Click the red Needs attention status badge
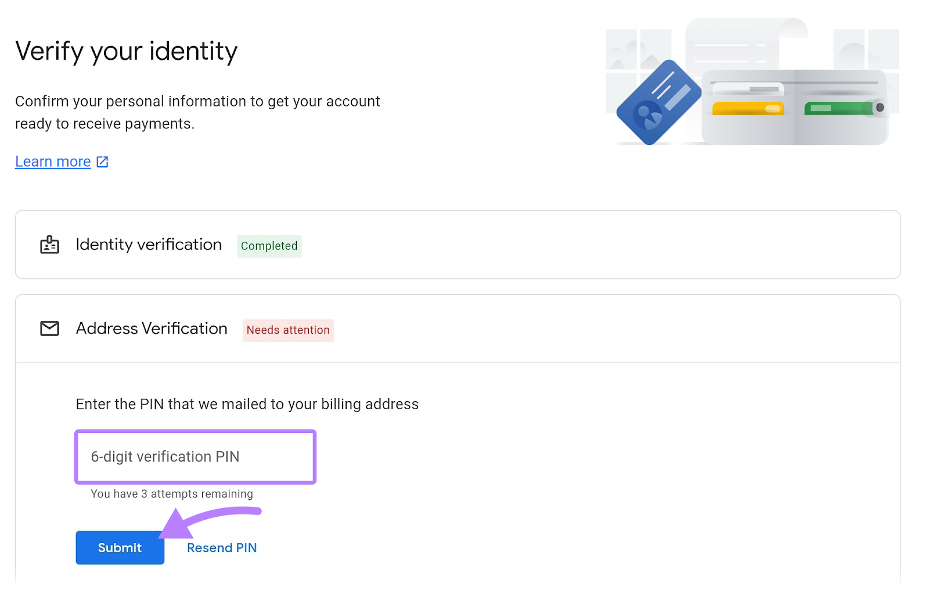The height and width of the screenshot is (594, 929). click(x=288, y=330)
